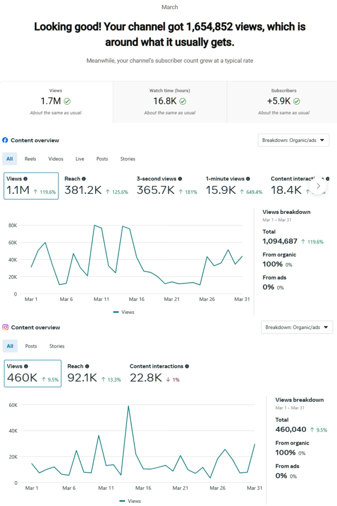Screen dimensions: 337x506
Task: Click the green checkmark next to +5.9K subscribers
Action: coord(297,101)
